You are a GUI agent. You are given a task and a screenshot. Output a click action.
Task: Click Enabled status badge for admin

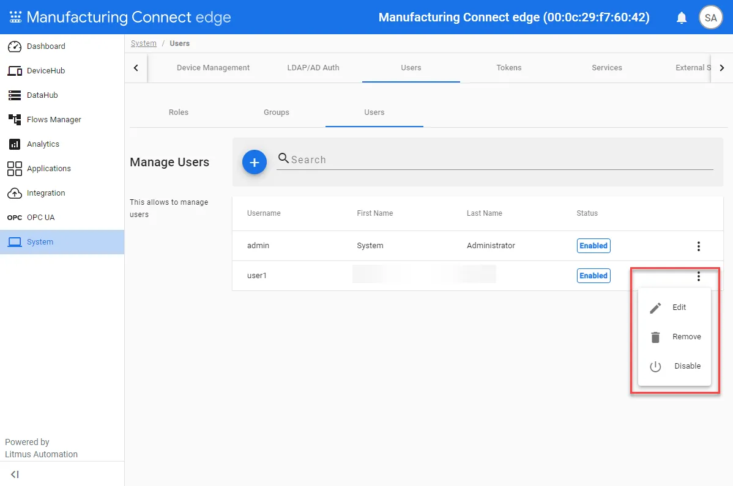point(593,246)
